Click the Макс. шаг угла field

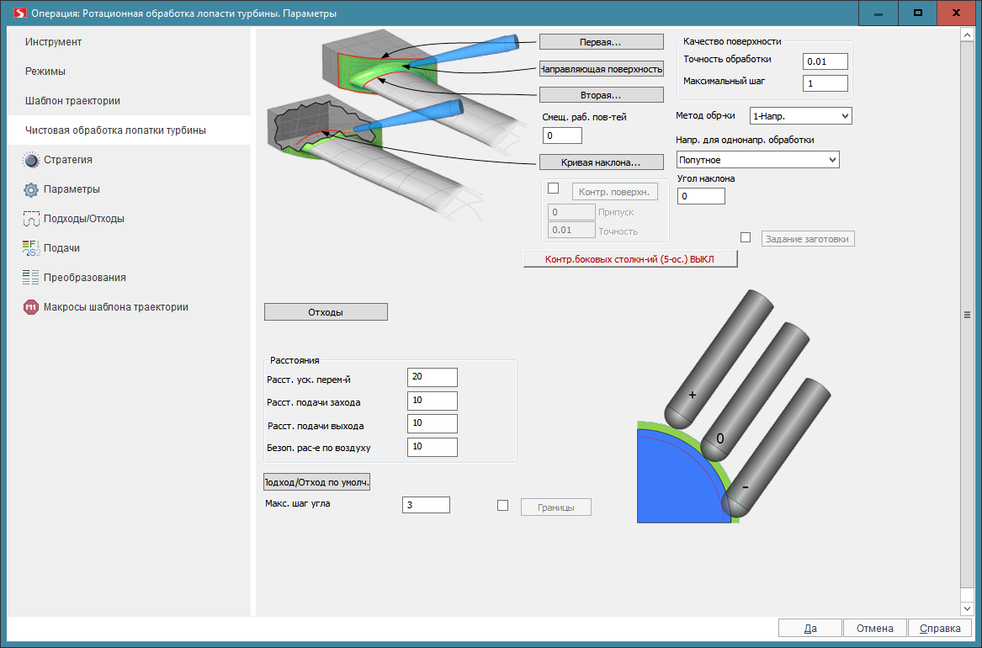(x=426, y=505)
